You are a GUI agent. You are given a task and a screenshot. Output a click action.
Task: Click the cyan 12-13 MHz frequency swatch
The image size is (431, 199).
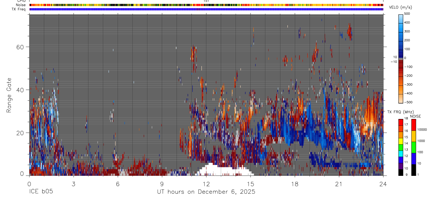(x=401, y=153)
